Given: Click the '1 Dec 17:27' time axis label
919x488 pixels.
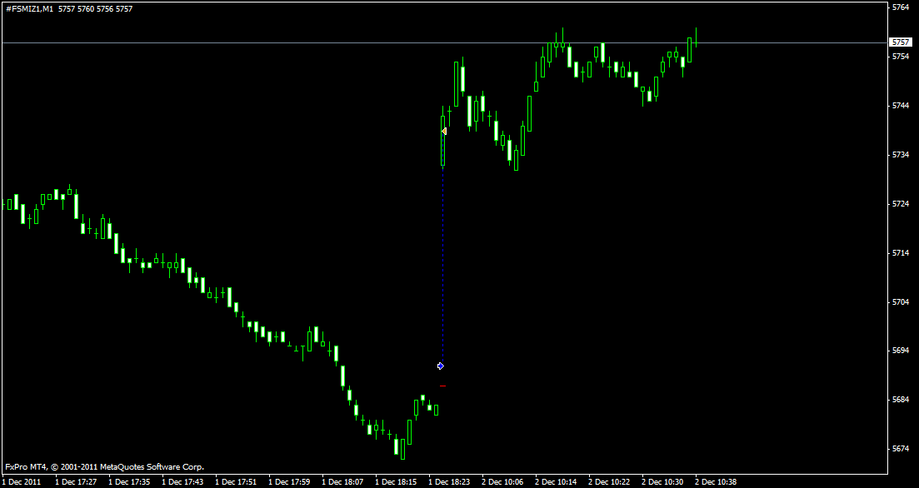Looking at the screenshot, I should [x=76, y=482].
